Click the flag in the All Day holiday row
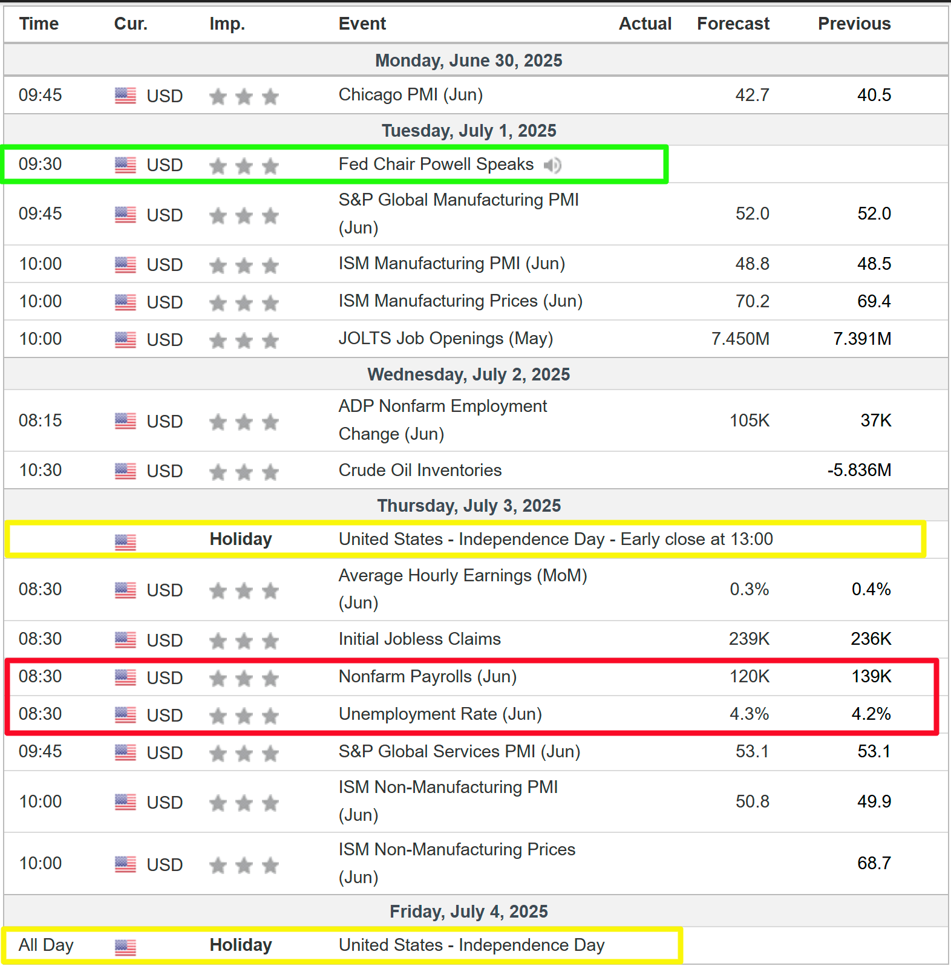The height and width of the screenshot is (969, 951). pos(125,947)
